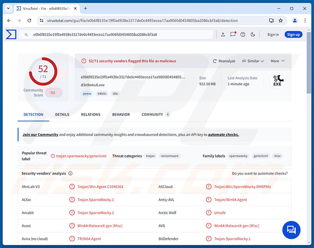The width and height of the screenshot is (314, 248).
Task: Toggle dark mode moon icon
Action: click(253, 35)
